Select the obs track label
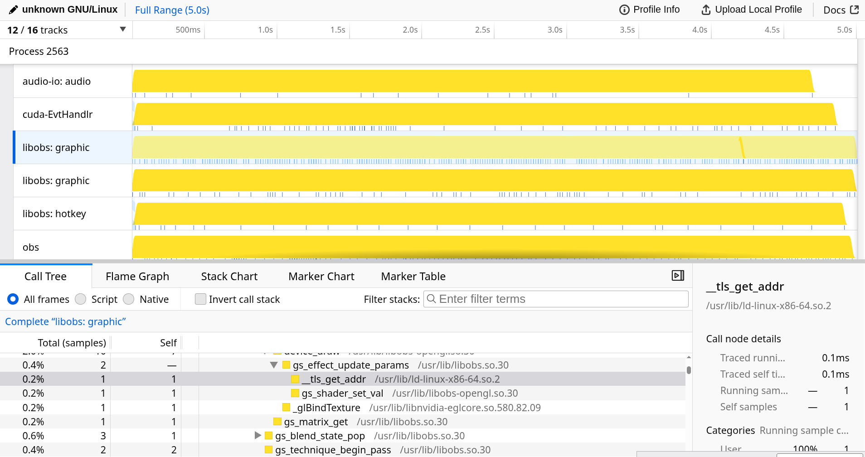The height and width of the screenshot is (457, 865). (x=31, y=247)
